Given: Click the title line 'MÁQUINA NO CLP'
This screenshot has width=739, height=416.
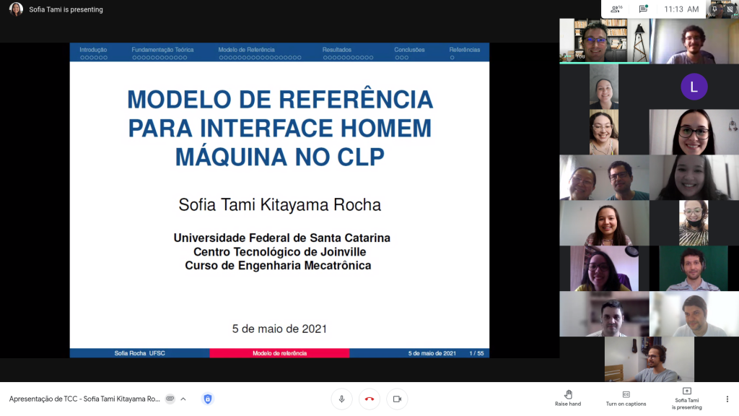Looking at the screenshot, I should pos(280,157).
